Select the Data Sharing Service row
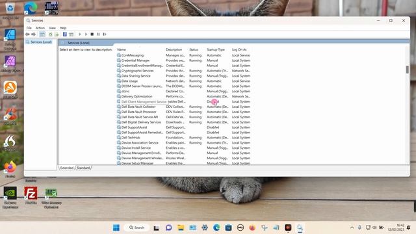The width and height of the screenshot is (416, 234). tap(183, 76)
